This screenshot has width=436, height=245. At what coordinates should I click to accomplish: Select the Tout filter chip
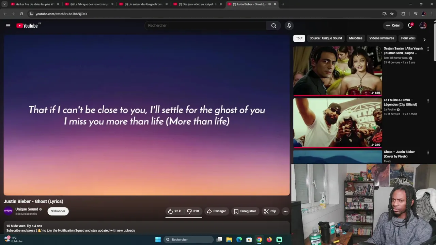pyautogui.click(x=299, y=38)
